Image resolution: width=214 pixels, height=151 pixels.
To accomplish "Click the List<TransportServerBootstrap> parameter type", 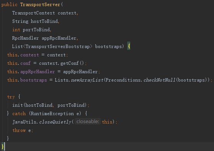I will pyautogui.click(x=52, y=47).
